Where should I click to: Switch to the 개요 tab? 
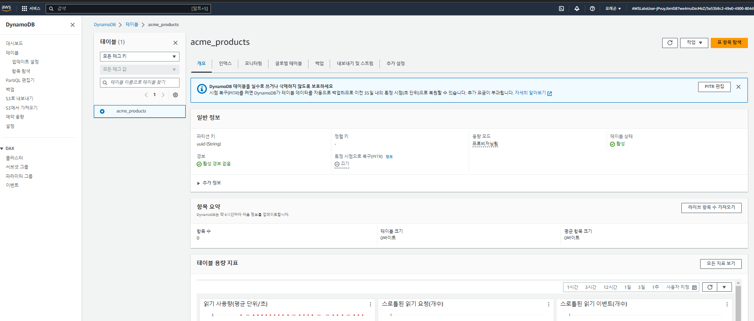click(202, 64)
